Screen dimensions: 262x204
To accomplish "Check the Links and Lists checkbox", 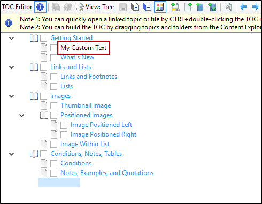I will click(43, 67).
